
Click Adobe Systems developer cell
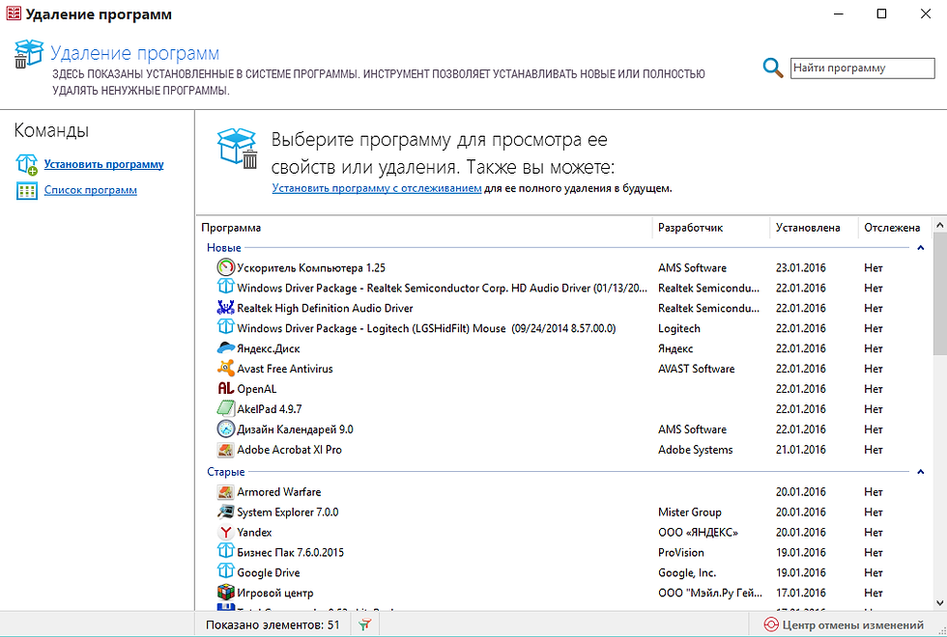pos(695,450)
